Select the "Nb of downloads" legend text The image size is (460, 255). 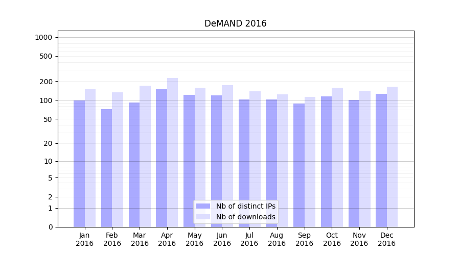245,217
